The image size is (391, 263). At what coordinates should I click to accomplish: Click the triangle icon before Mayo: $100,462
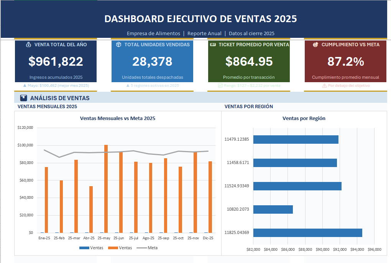pyautogui.click(x=25, y=86)
